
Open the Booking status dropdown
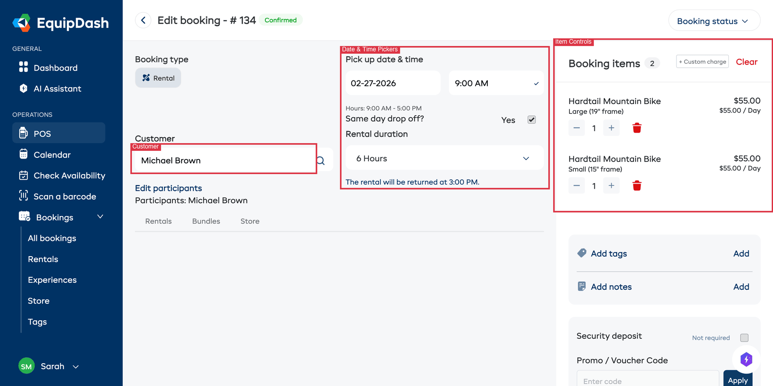coord(714,21)
